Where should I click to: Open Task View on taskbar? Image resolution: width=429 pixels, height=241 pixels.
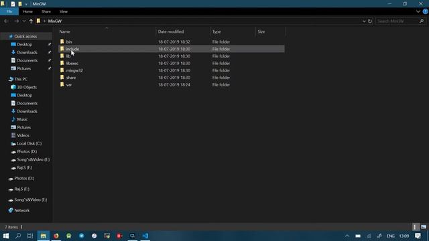coord(30,236)
